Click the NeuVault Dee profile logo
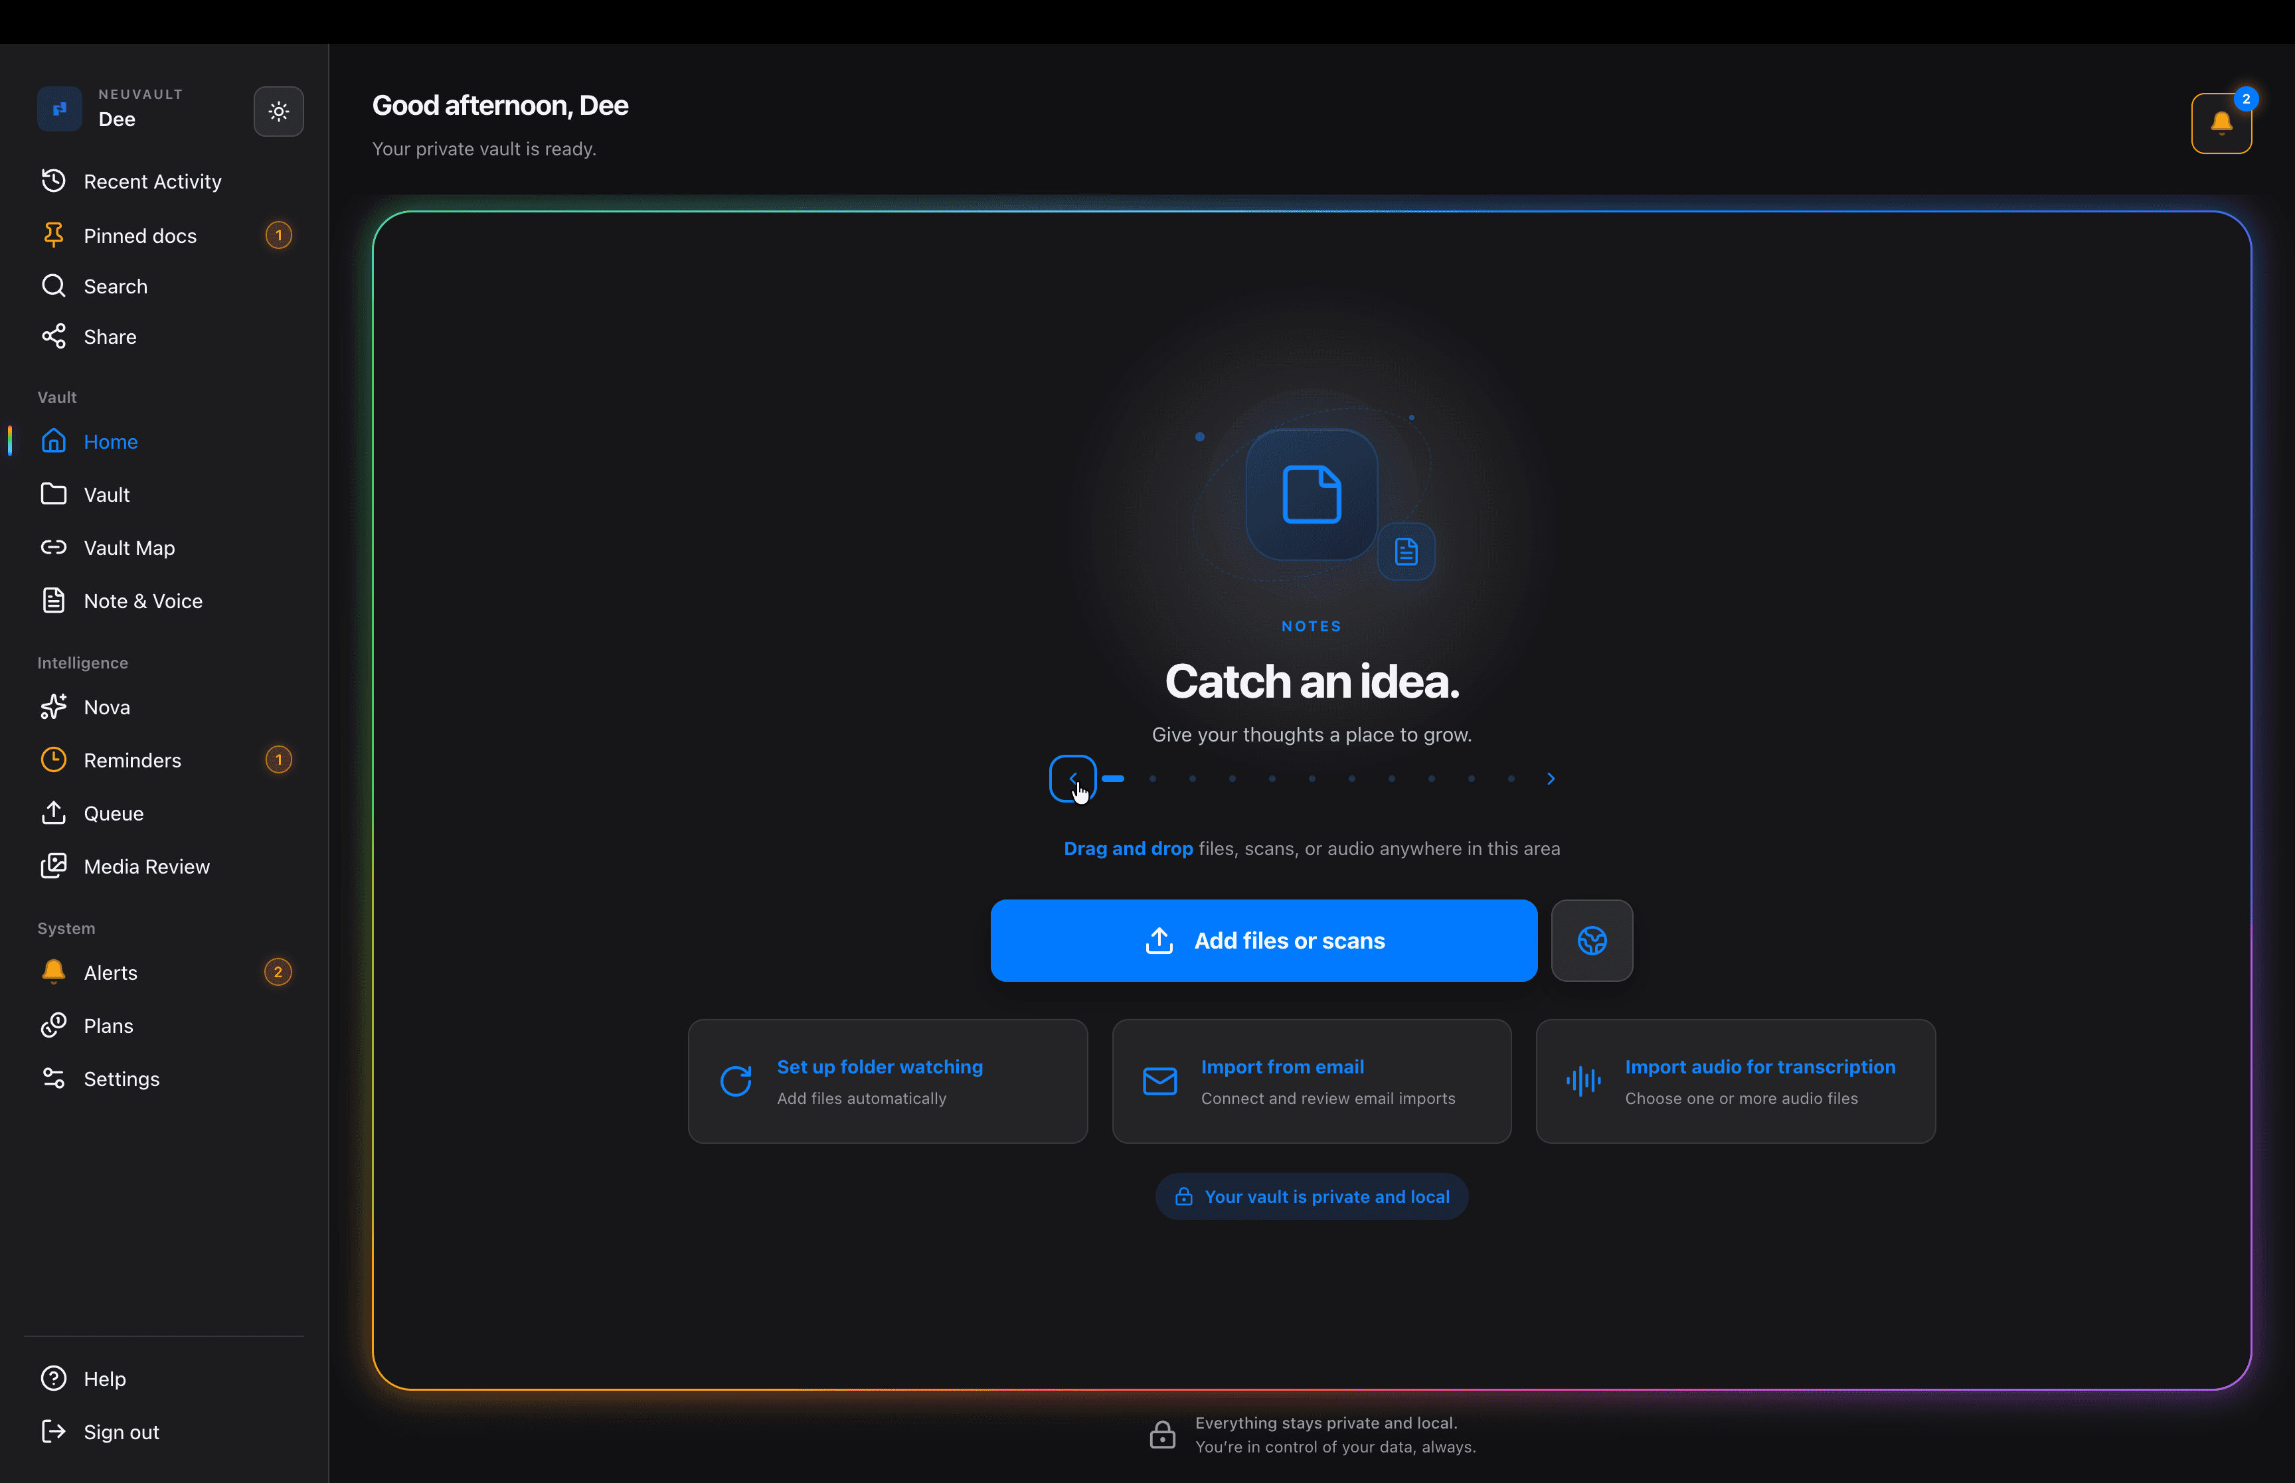Image resolution: width=2295 pixels, height=1483 pixels. click(60, 109)
